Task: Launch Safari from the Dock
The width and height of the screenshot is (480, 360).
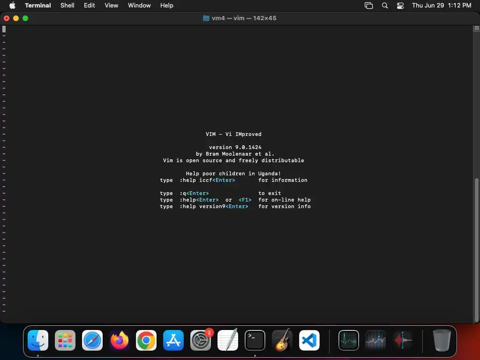Action: click(92, 340)
